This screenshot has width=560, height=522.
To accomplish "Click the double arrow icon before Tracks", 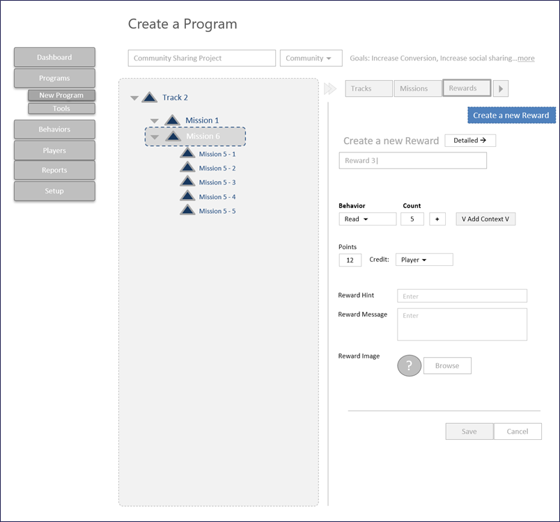I will coord(331,88).
